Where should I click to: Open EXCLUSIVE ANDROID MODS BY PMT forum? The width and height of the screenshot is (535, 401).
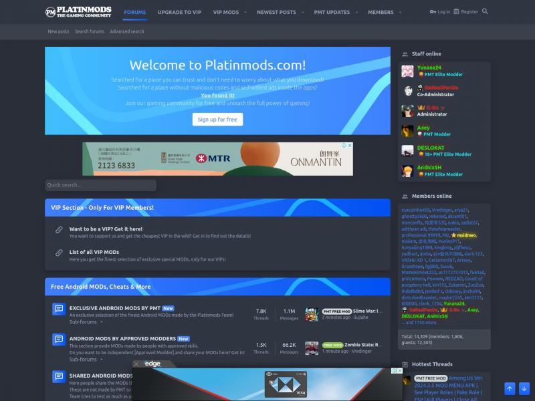[x=114, y=308]
